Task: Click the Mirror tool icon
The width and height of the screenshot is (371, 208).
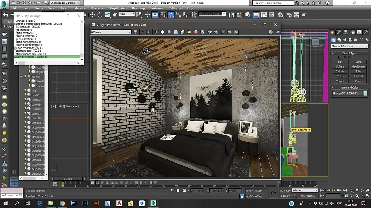Action: pyautogui.click(x=231, y=15)
